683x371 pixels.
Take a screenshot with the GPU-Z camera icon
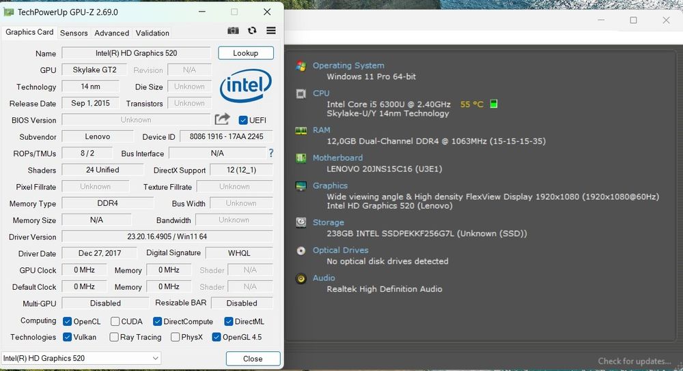233,31
